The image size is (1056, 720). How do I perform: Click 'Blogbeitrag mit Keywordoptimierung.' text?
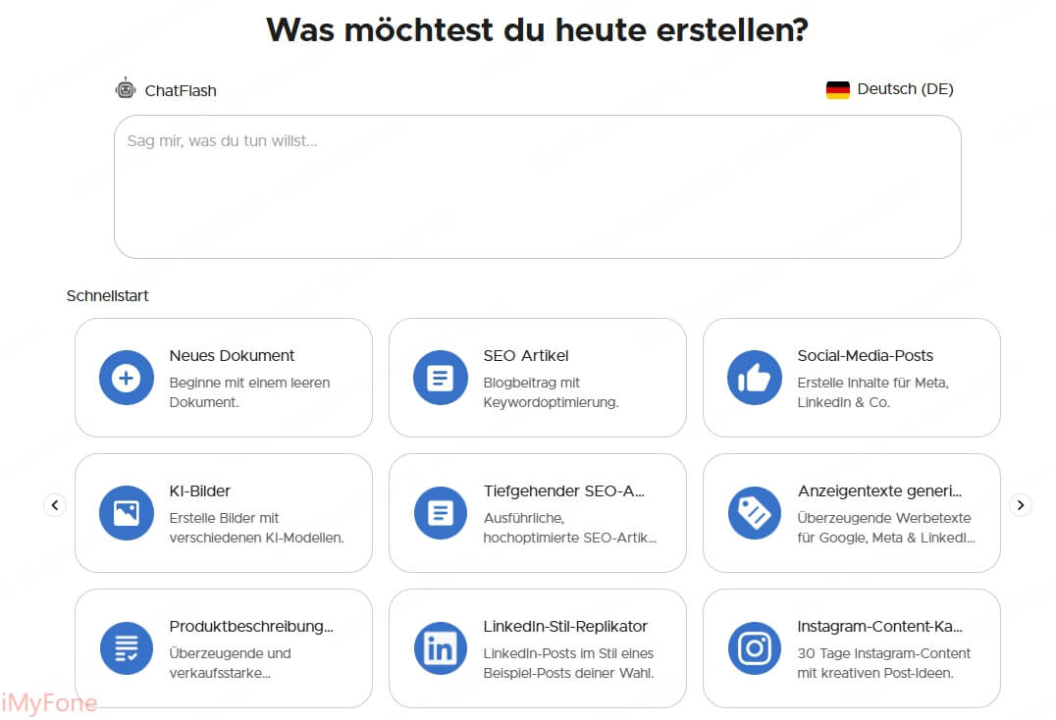(x=551, y=392)
